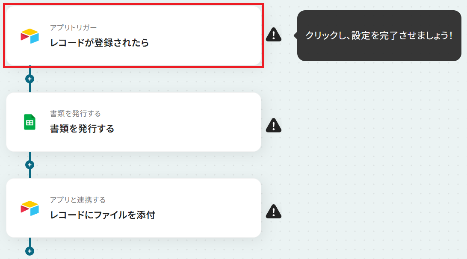467x259 pixels.
Task: Click the Google Sheets icon in the document card
Action: click(30, 122)
